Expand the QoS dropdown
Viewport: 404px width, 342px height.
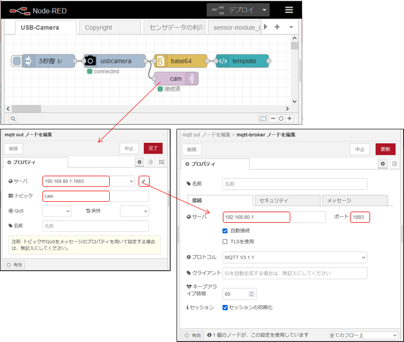pos(57,211)
